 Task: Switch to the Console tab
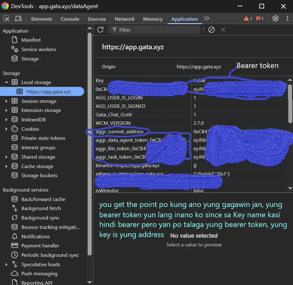click(70, 19)
